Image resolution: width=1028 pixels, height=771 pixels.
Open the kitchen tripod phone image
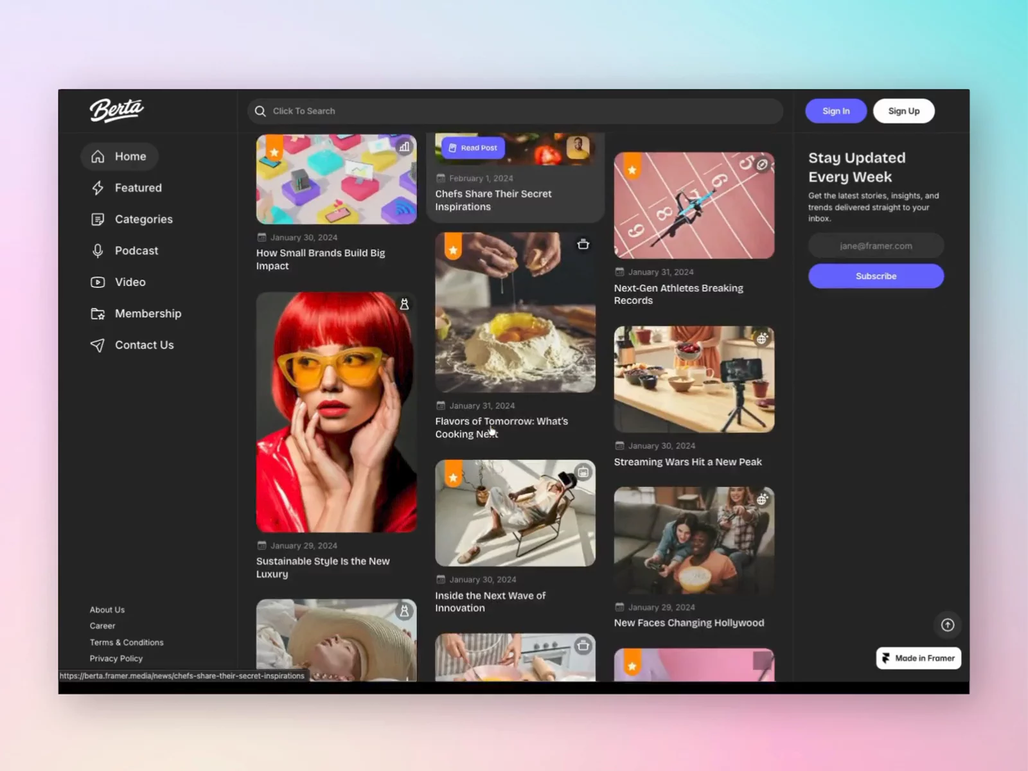click(x=694, y=379)
